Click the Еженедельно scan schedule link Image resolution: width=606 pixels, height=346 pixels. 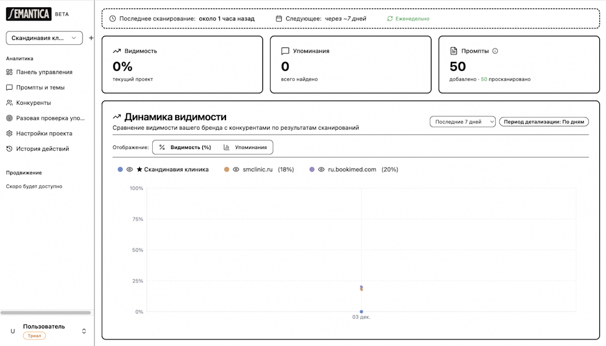pyautogui.click(x=408, y=19)
